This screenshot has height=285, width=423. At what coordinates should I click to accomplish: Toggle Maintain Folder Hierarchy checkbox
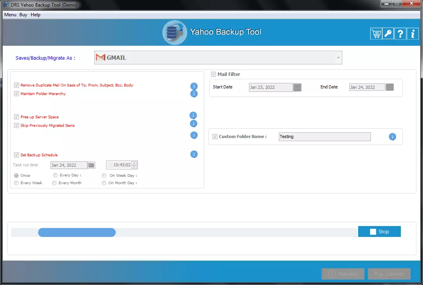pyautogui.click(x=16, y=94)
